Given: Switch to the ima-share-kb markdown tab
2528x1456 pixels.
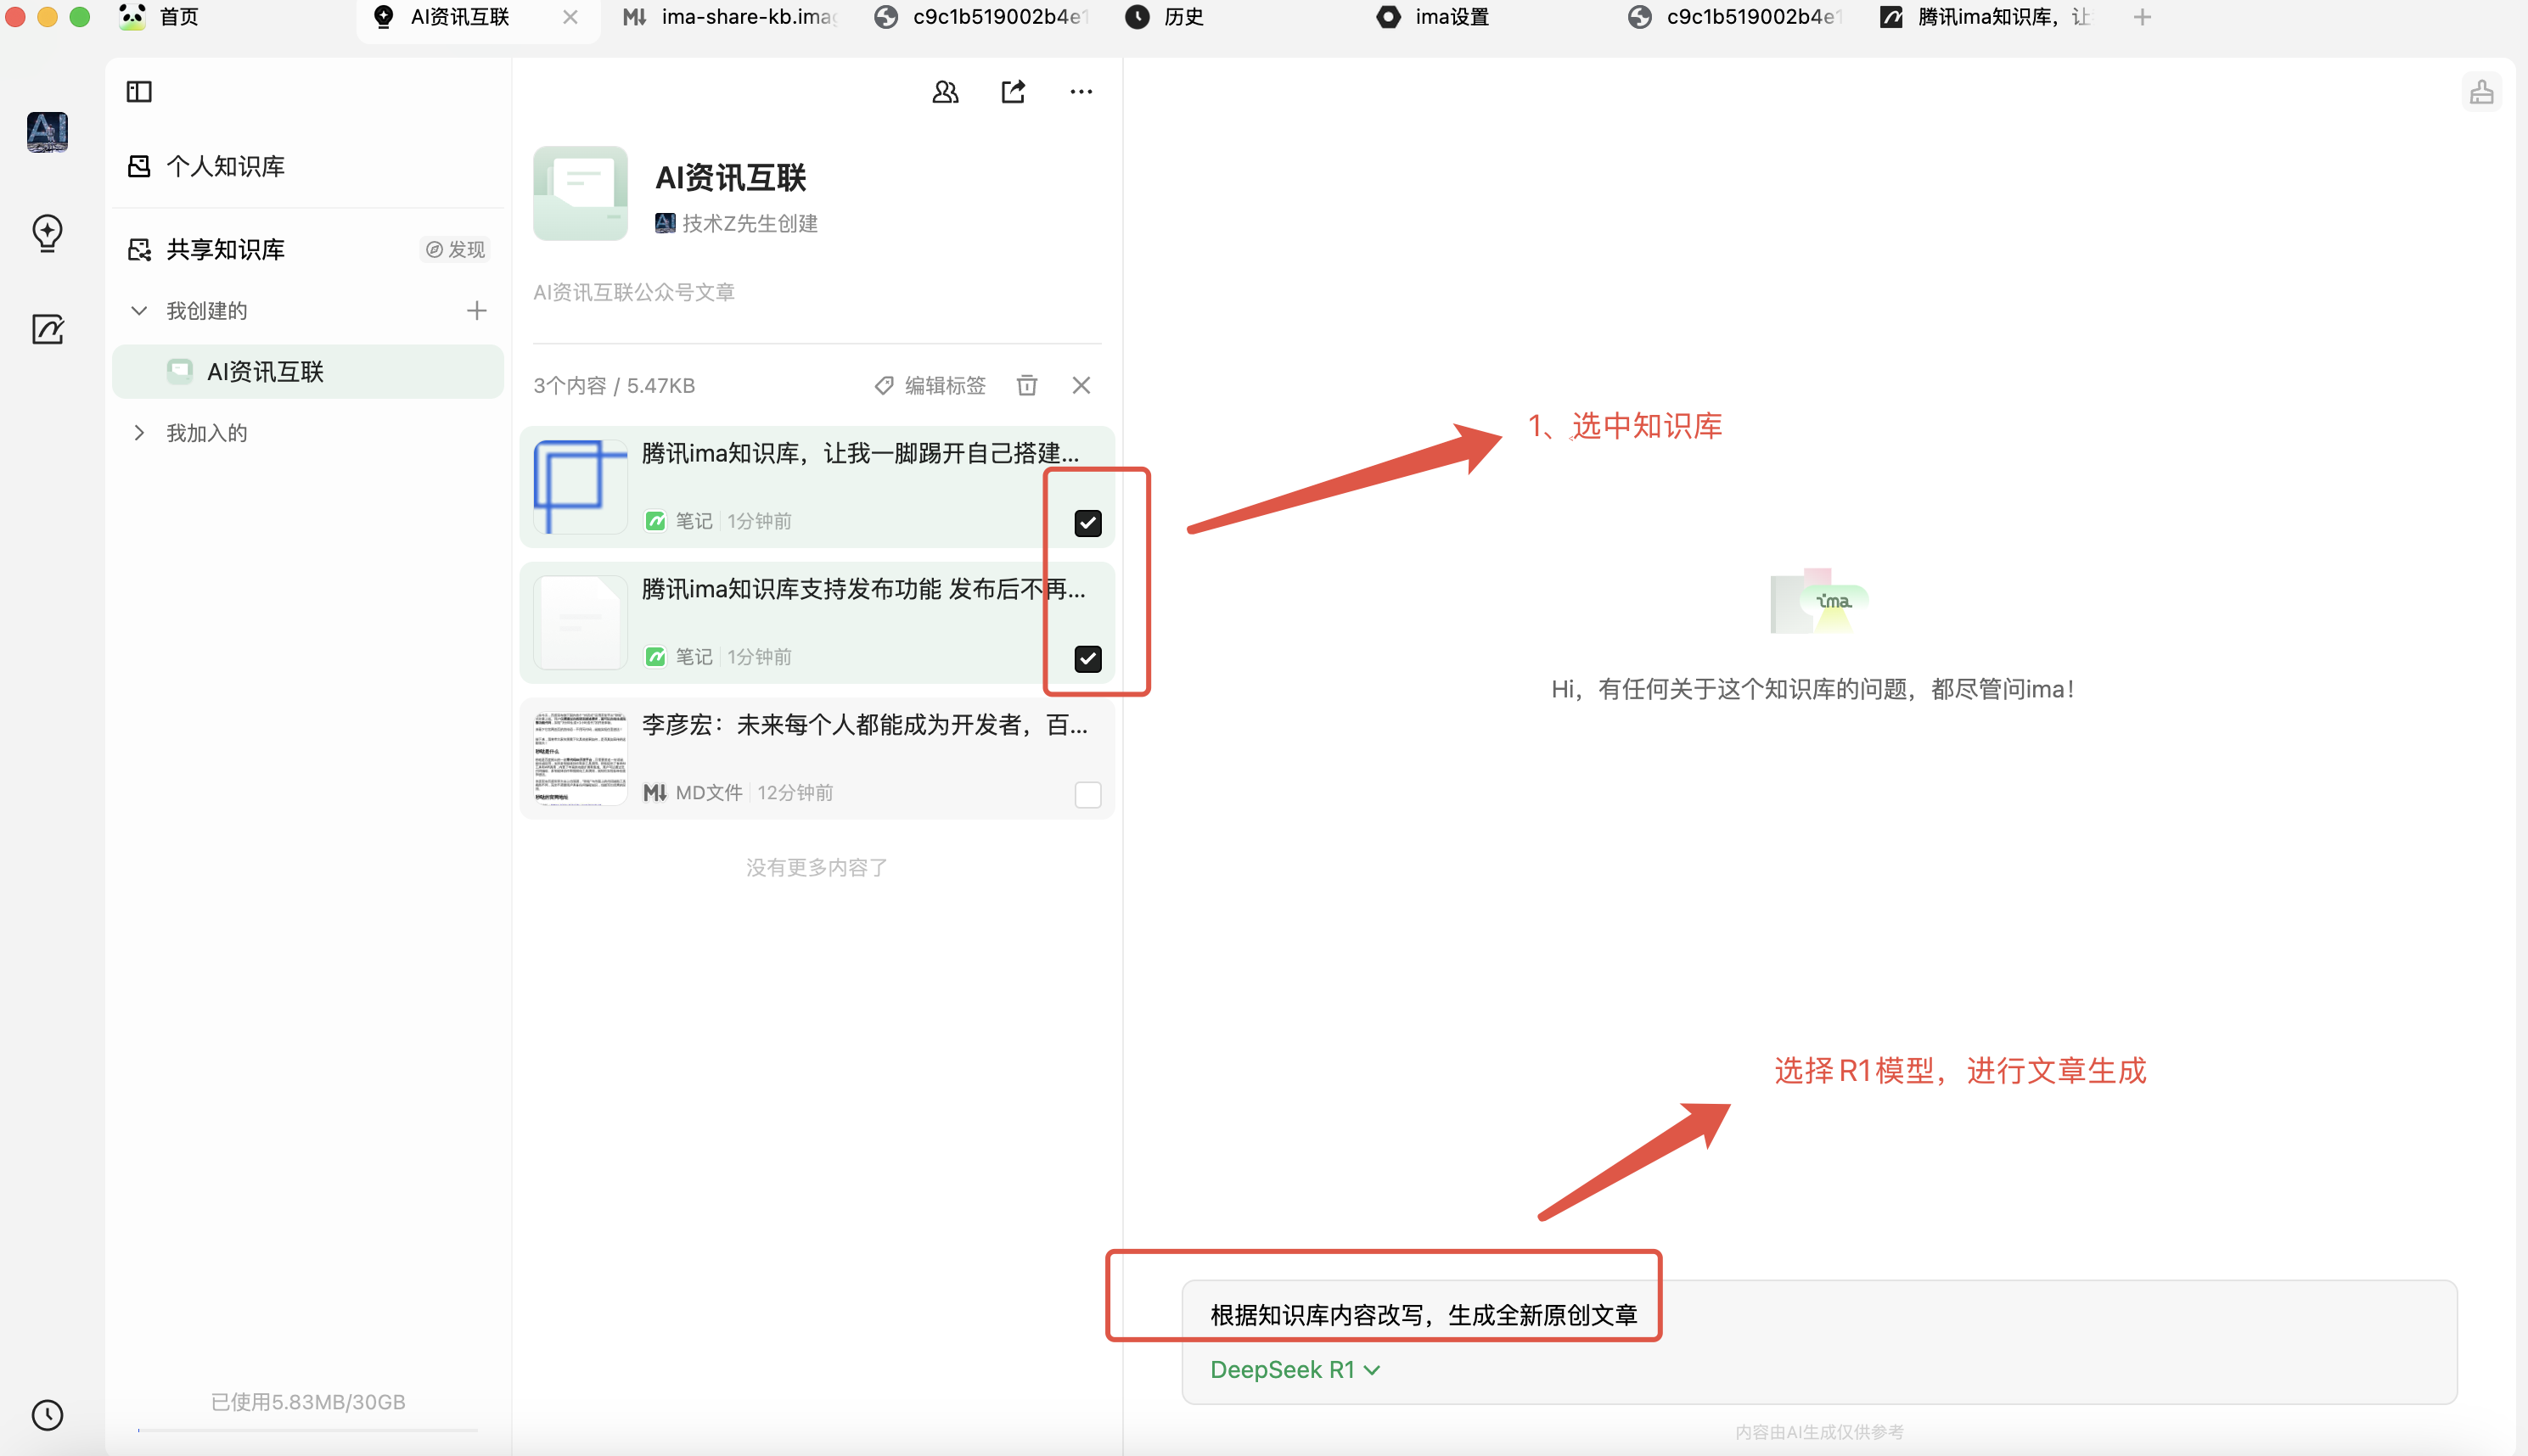Looking at the screenshot, I should click(730, 17).
